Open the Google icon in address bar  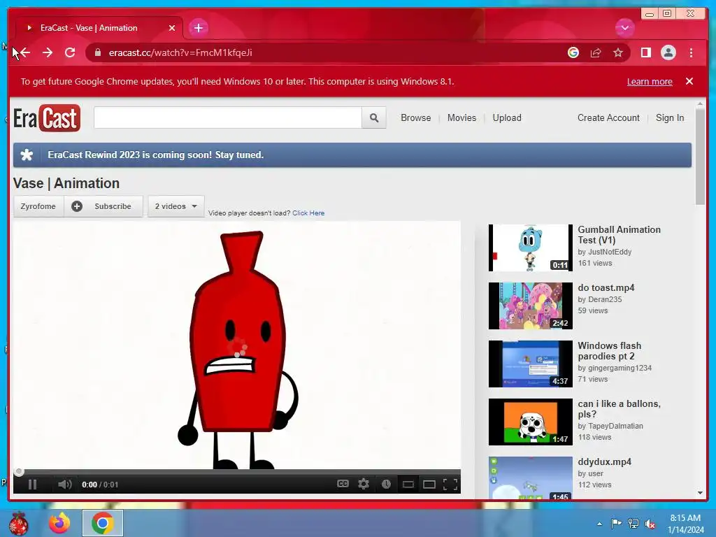click(x=573, y=52)
